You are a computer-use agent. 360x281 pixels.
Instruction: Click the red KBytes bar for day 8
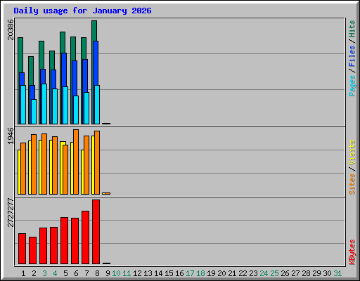click(x=96, y=232)
